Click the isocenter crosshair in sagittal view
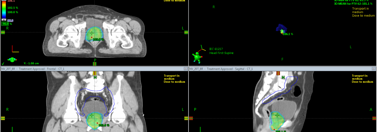Image resolution: width=377 pixels, height=132 pixels. point(277,115)
